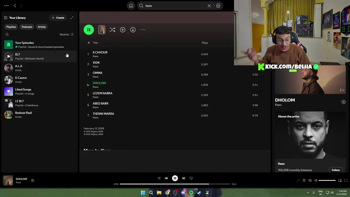Image resolution: width=350 pixels, height=197 pixels.
Task: Open Redstar Radi artist in library
Action: tap(40, 115)
